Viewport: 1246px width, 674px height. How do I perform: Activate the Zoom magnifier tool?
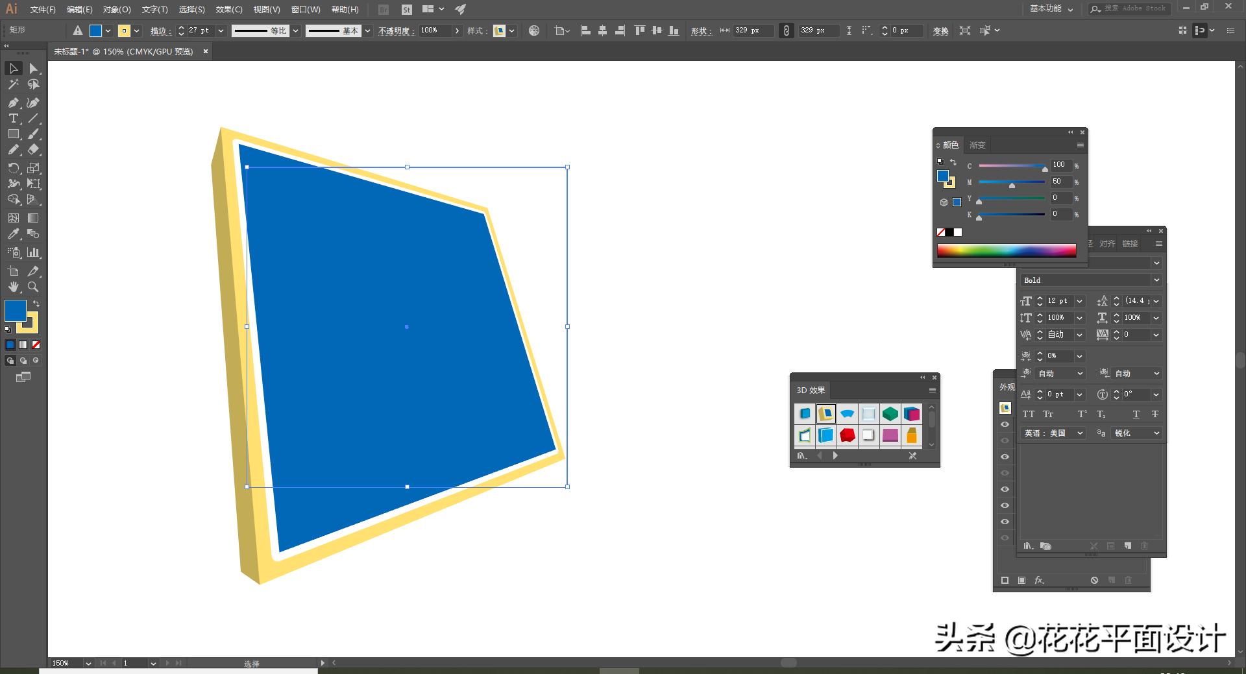pos(33,287)
